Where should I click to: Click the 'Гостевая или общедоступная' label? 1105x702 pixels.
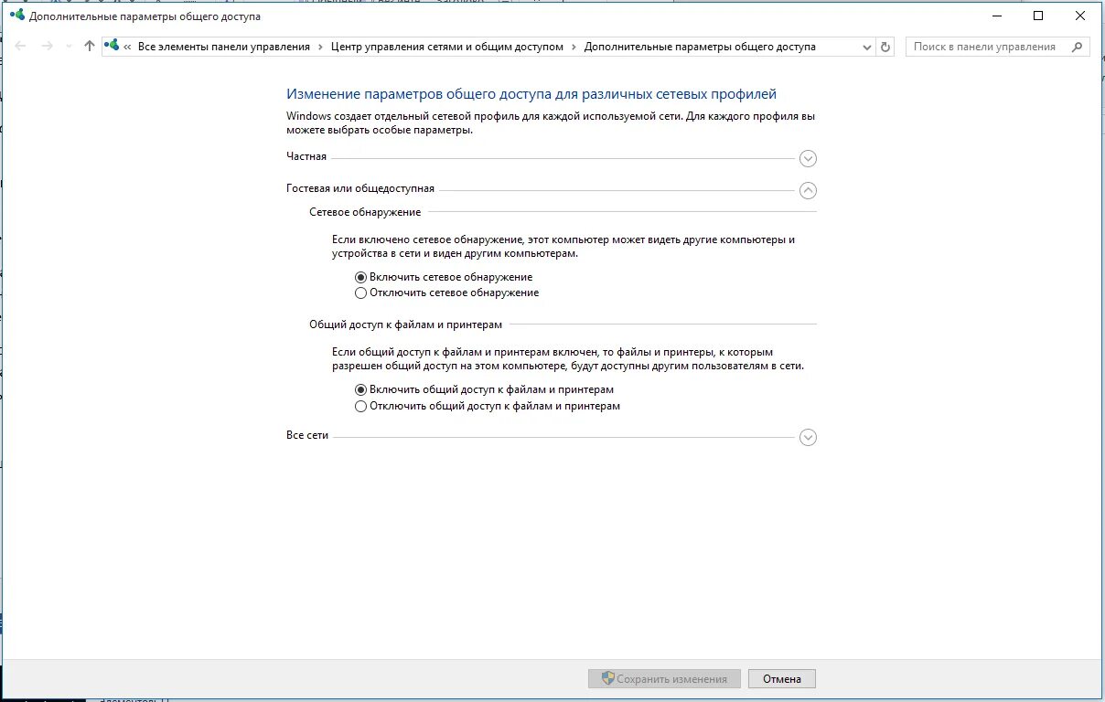tap(360, 189)
